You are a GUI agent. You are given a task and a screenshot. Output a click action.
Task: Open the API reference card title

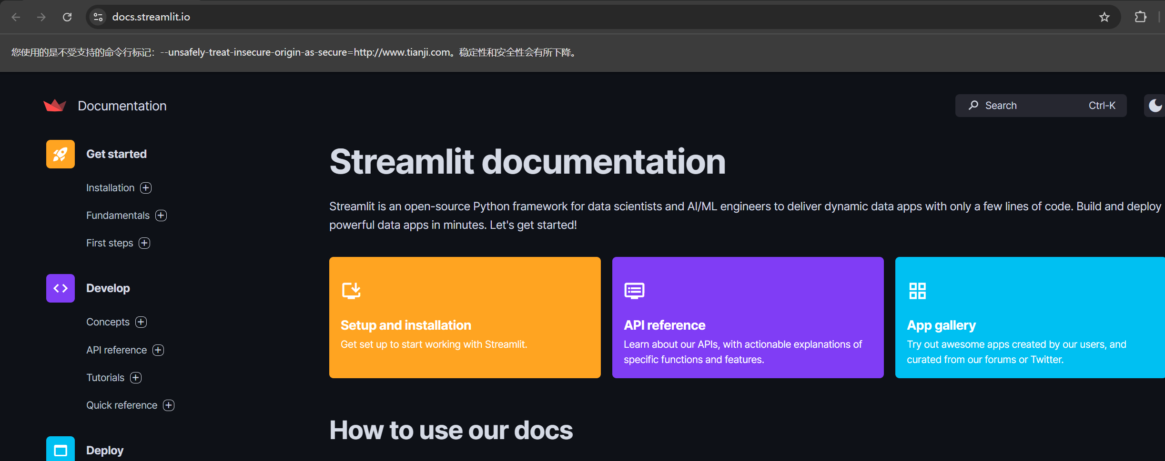(x=665, y=325)
